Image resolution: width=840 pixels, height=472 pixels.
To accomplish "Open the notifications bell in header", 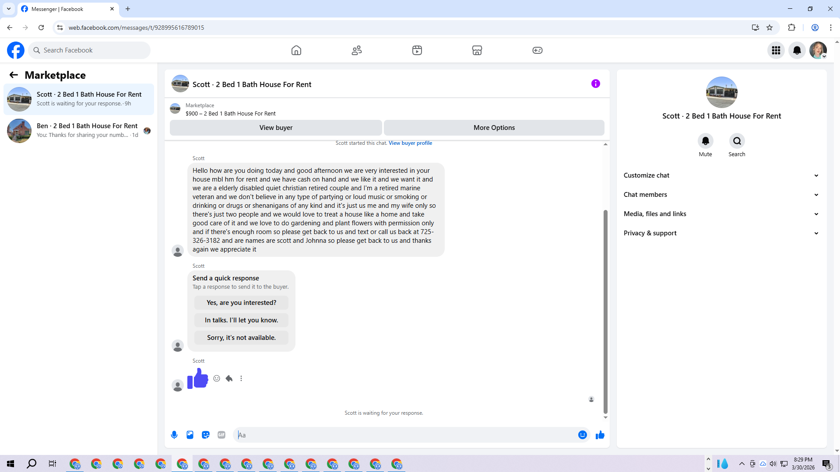I will [797, 50].
